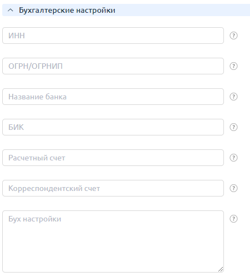250x277 pixels.
Task: Open the help tooltip next to ИНН field
Action: click(x=233, y=36)
